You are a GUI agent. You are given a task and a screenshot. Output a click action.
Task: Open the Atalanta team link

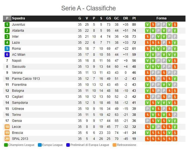point(18,31)
